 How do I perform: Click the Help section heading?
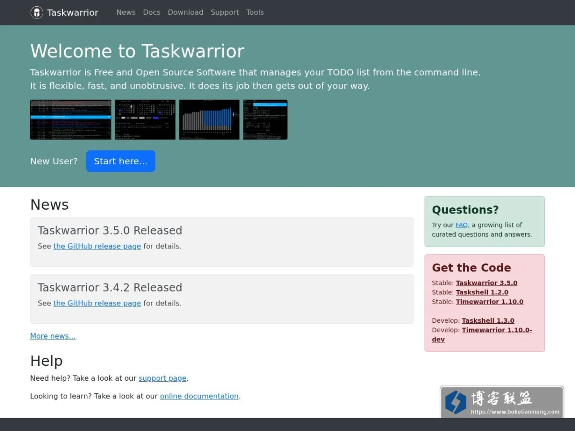point(46,361)
